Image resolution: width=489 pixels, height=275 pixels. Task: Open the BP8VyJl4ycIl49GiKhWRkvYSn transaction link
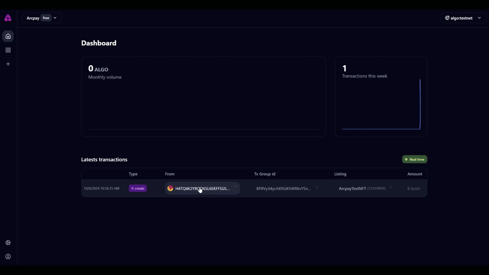(x=283, y=188)
